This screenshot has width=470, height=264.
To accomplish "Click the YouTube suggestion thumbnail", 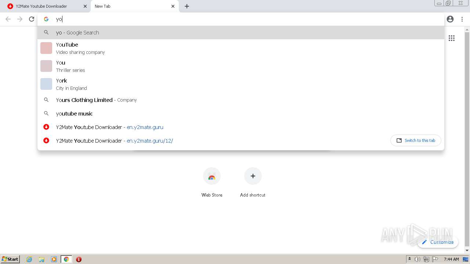I will click(46, 48).
